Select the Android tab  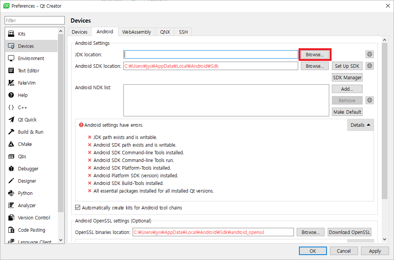pos(105,31)
